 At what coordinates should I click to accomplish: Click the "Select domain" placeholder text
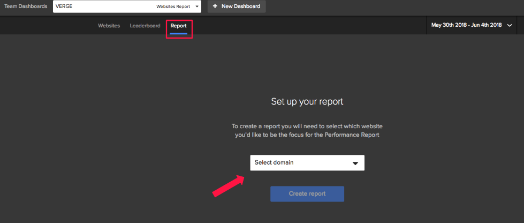(274, 163)
